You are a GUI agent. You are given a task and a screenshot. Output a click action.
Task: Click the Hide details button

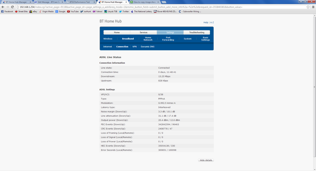(x=206, y=160)
